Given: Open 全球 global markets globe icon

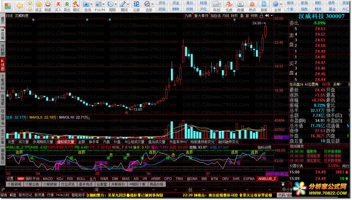Looking at the screenshot, I should [275, 4].
